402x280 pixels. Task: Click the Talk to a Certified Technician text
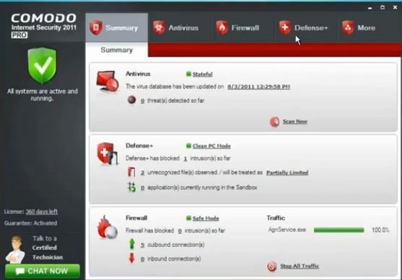(x=48, y=248)
